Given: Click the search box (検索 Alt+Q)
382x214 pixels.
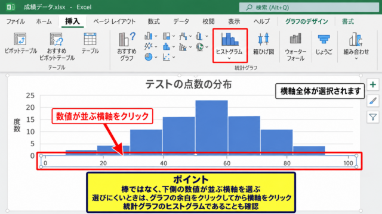Looking at the screenshot, I should (309, 8).
